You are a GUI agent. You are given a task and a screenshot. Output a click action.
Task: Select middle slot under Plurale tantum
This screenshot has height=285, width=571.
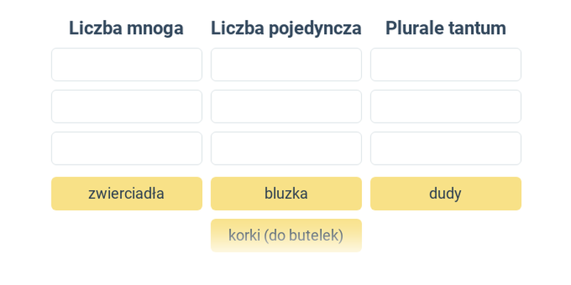click(445, 106)
